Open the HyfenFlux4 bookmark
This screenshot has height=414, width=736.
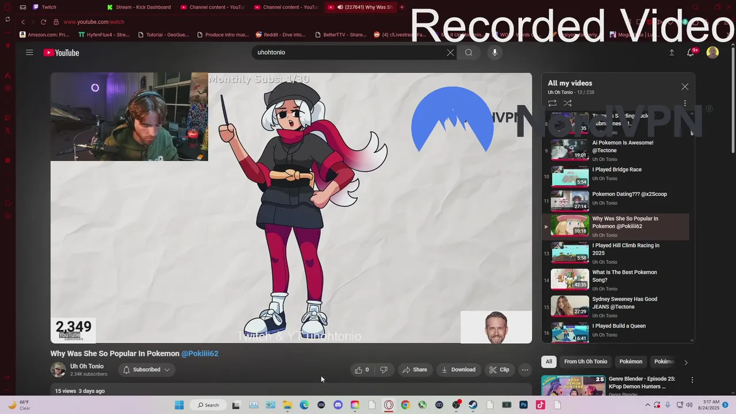104,34
